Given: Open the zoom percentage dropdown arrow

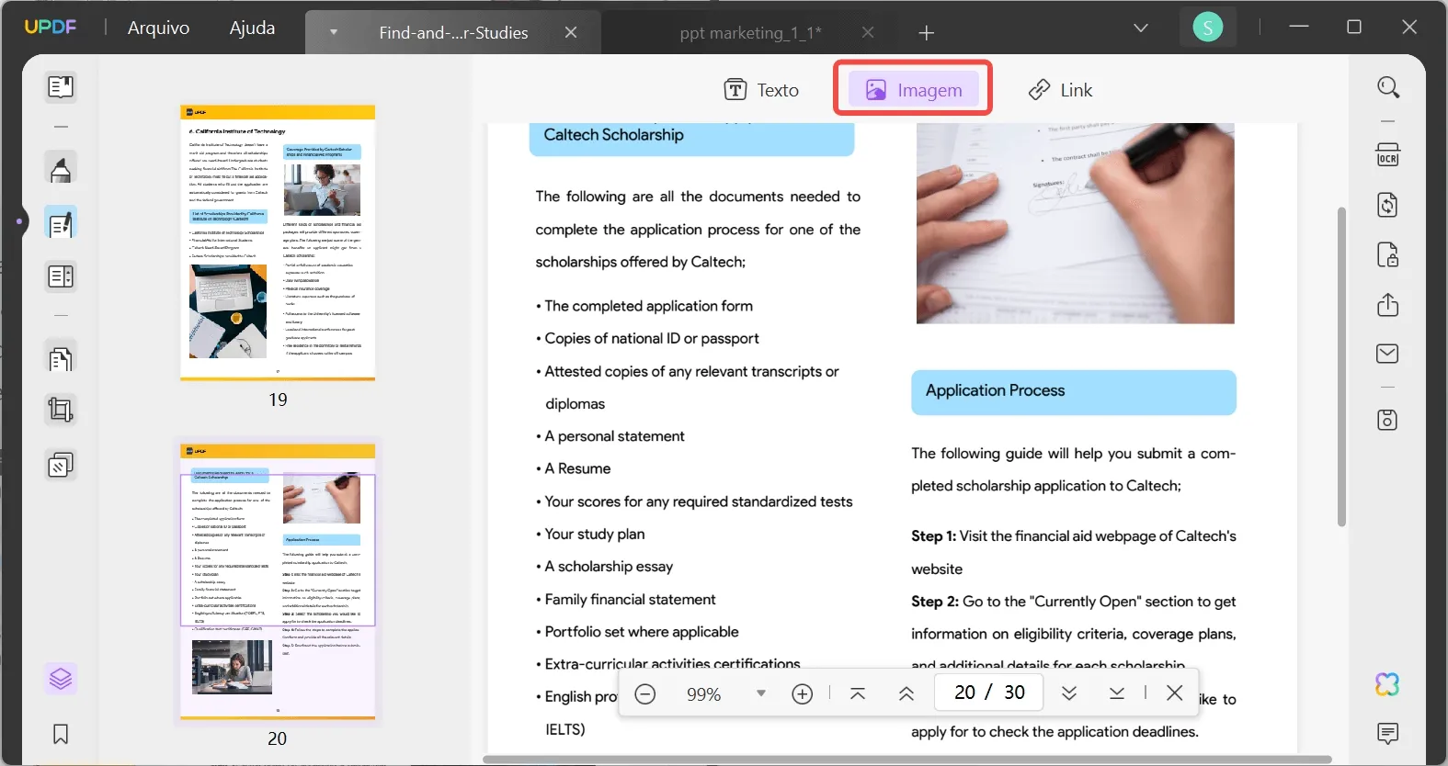Looking at the screenshot, I should [x=761, y=693].
